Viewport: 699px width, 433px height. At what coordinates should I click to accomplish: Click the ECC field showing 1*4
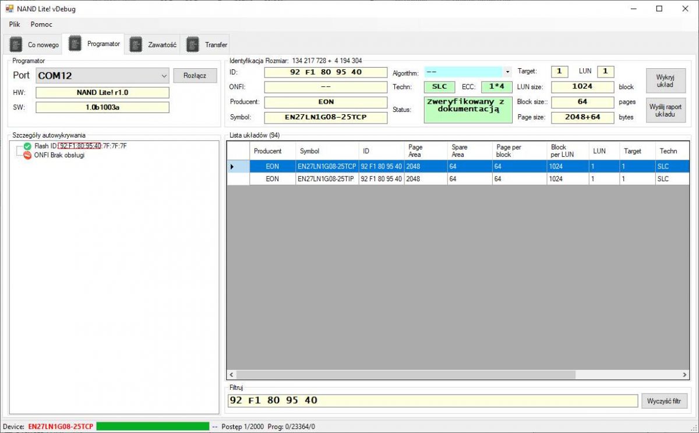tap(496, 87)
